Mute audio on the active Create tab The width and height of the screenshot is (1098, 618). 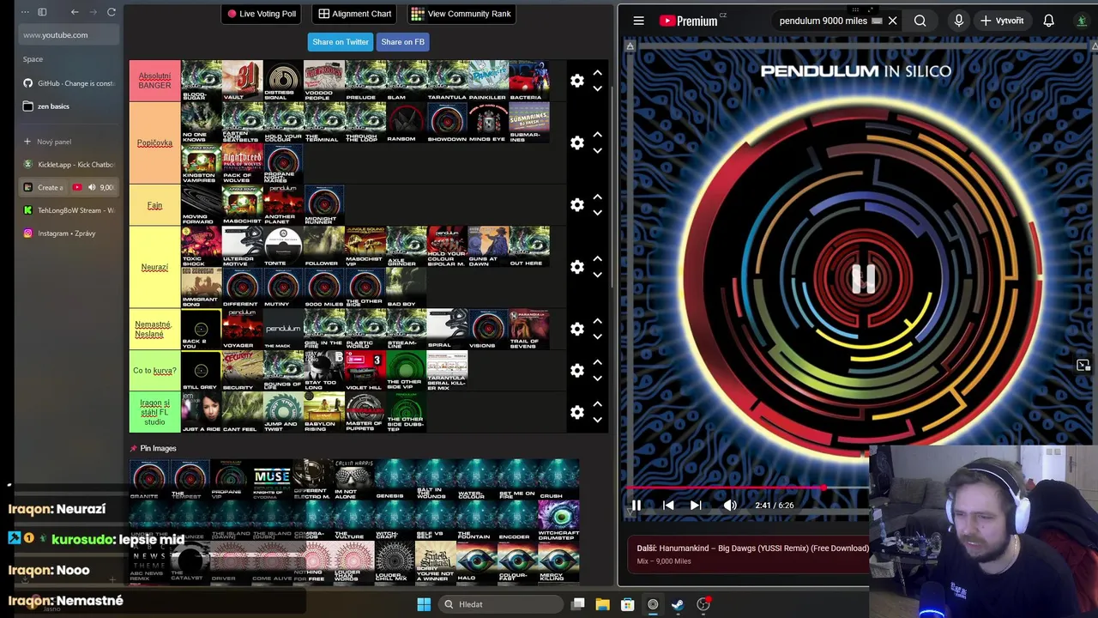tap(91, 187)
